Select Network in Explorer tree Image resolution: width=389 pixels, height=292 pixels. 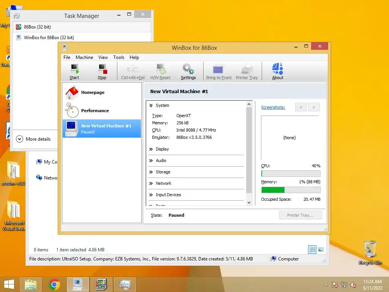pos(47,178)
